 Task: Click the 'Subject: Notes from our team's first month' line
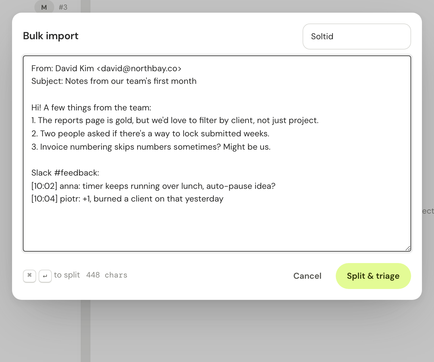(114, 81)
